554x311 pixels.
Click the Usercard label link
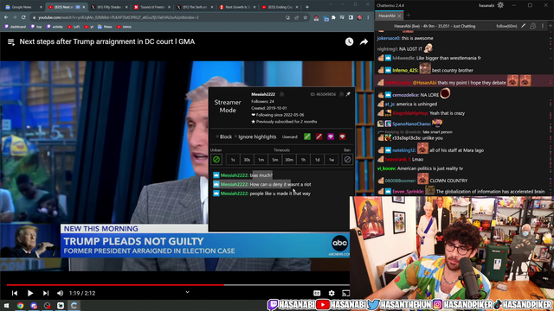pos(290,136)
